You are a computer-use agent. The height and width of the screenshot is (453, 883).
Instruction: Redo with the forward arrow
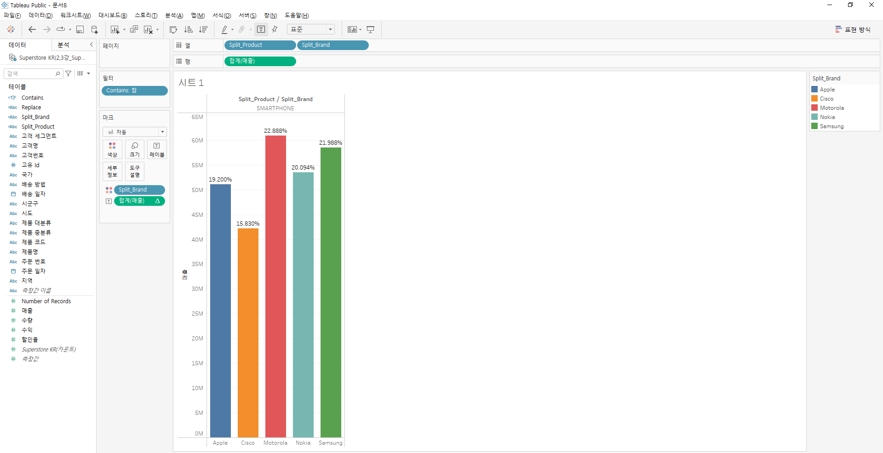(x=47, y=29)
